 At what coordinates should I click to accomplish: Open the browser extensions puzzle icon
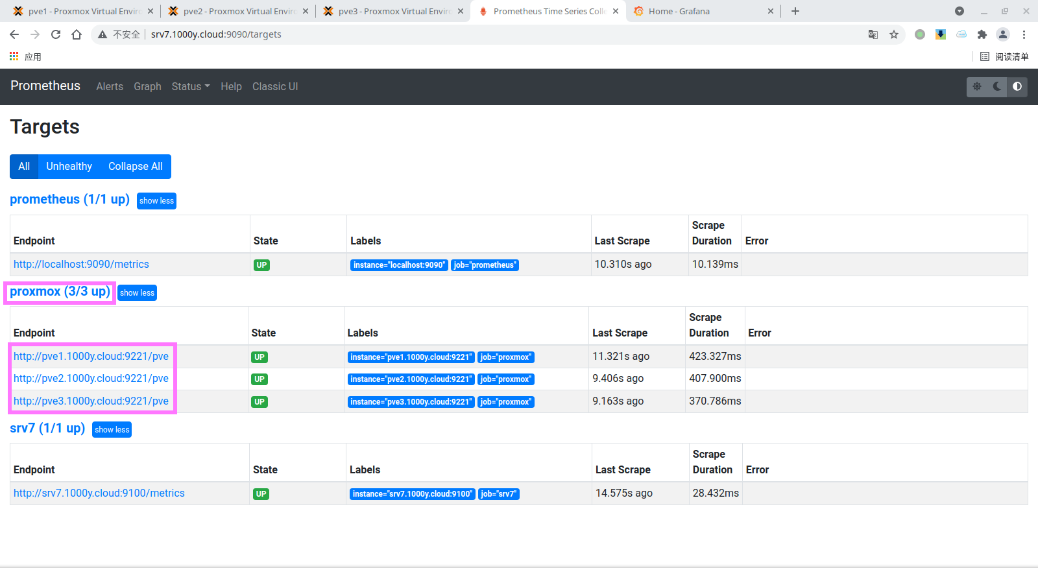[982, 34]
